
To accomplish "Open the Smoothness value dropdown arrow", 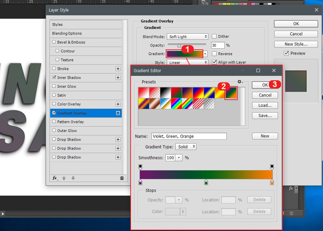I will [x=179, y=158].
